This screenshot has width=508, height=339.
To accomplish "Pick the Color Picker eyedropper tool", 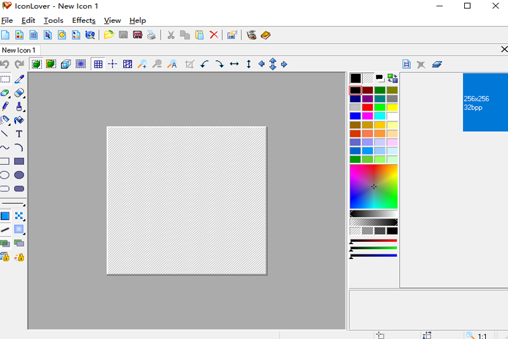I will click(x=19, y=80).
